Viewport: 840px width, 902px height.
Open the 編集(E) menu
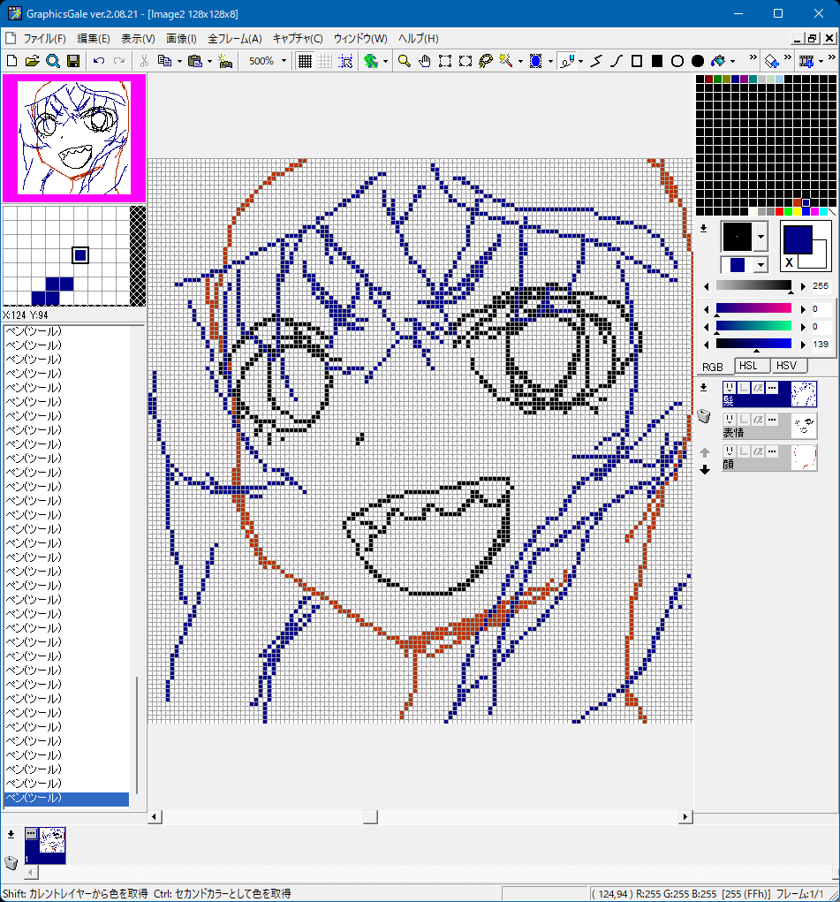94,39
